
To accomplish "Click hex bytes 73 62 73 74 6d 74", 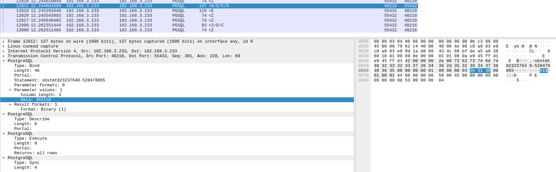I will point(476,61).
